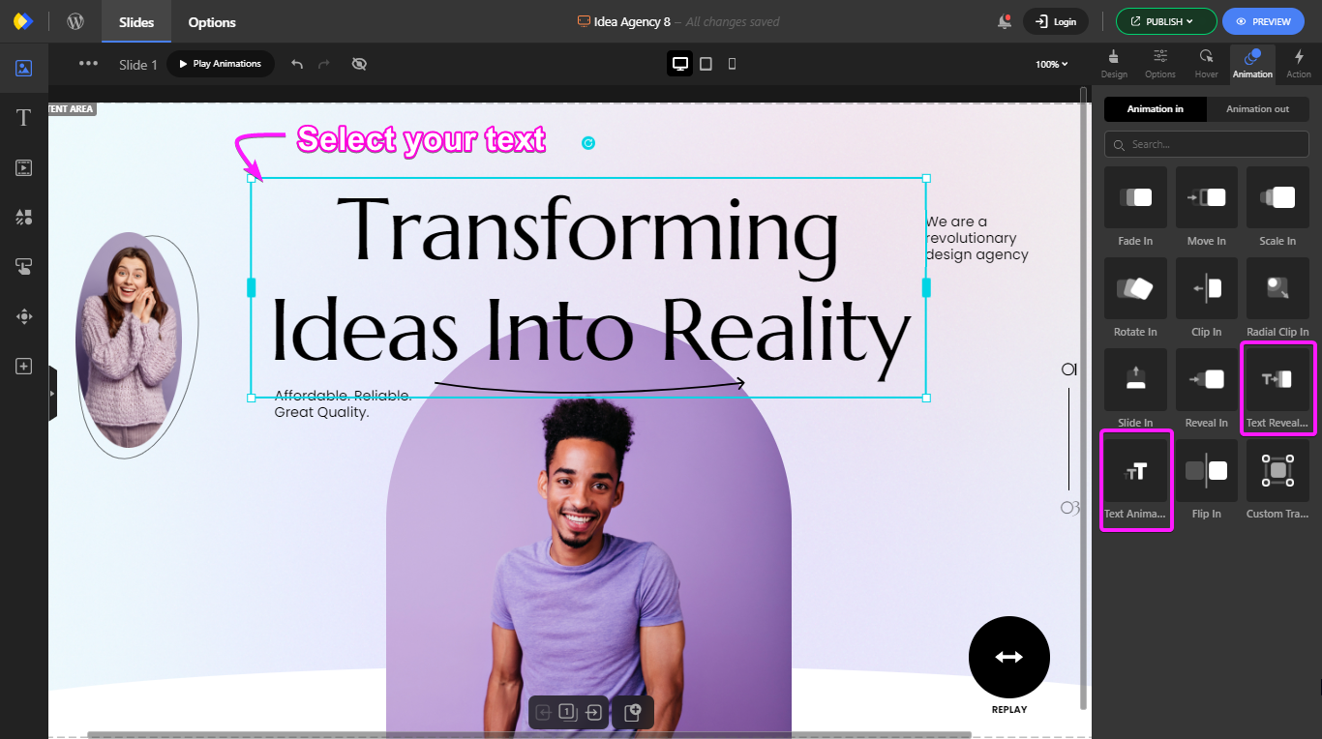The image size is (1322, 739).
Task: Click the plus box add-layer icon in sidebar
Action: pyautogui.click(x=23, y=366)
